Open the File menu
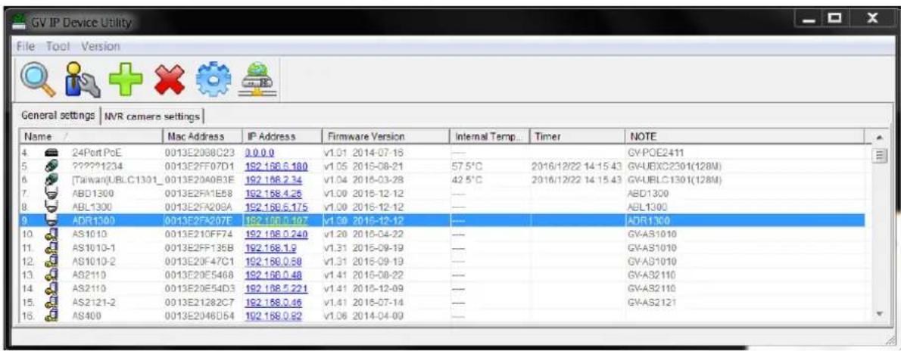Image resolution: width=901 pixels, height=351 pixels. click(27, 45)
